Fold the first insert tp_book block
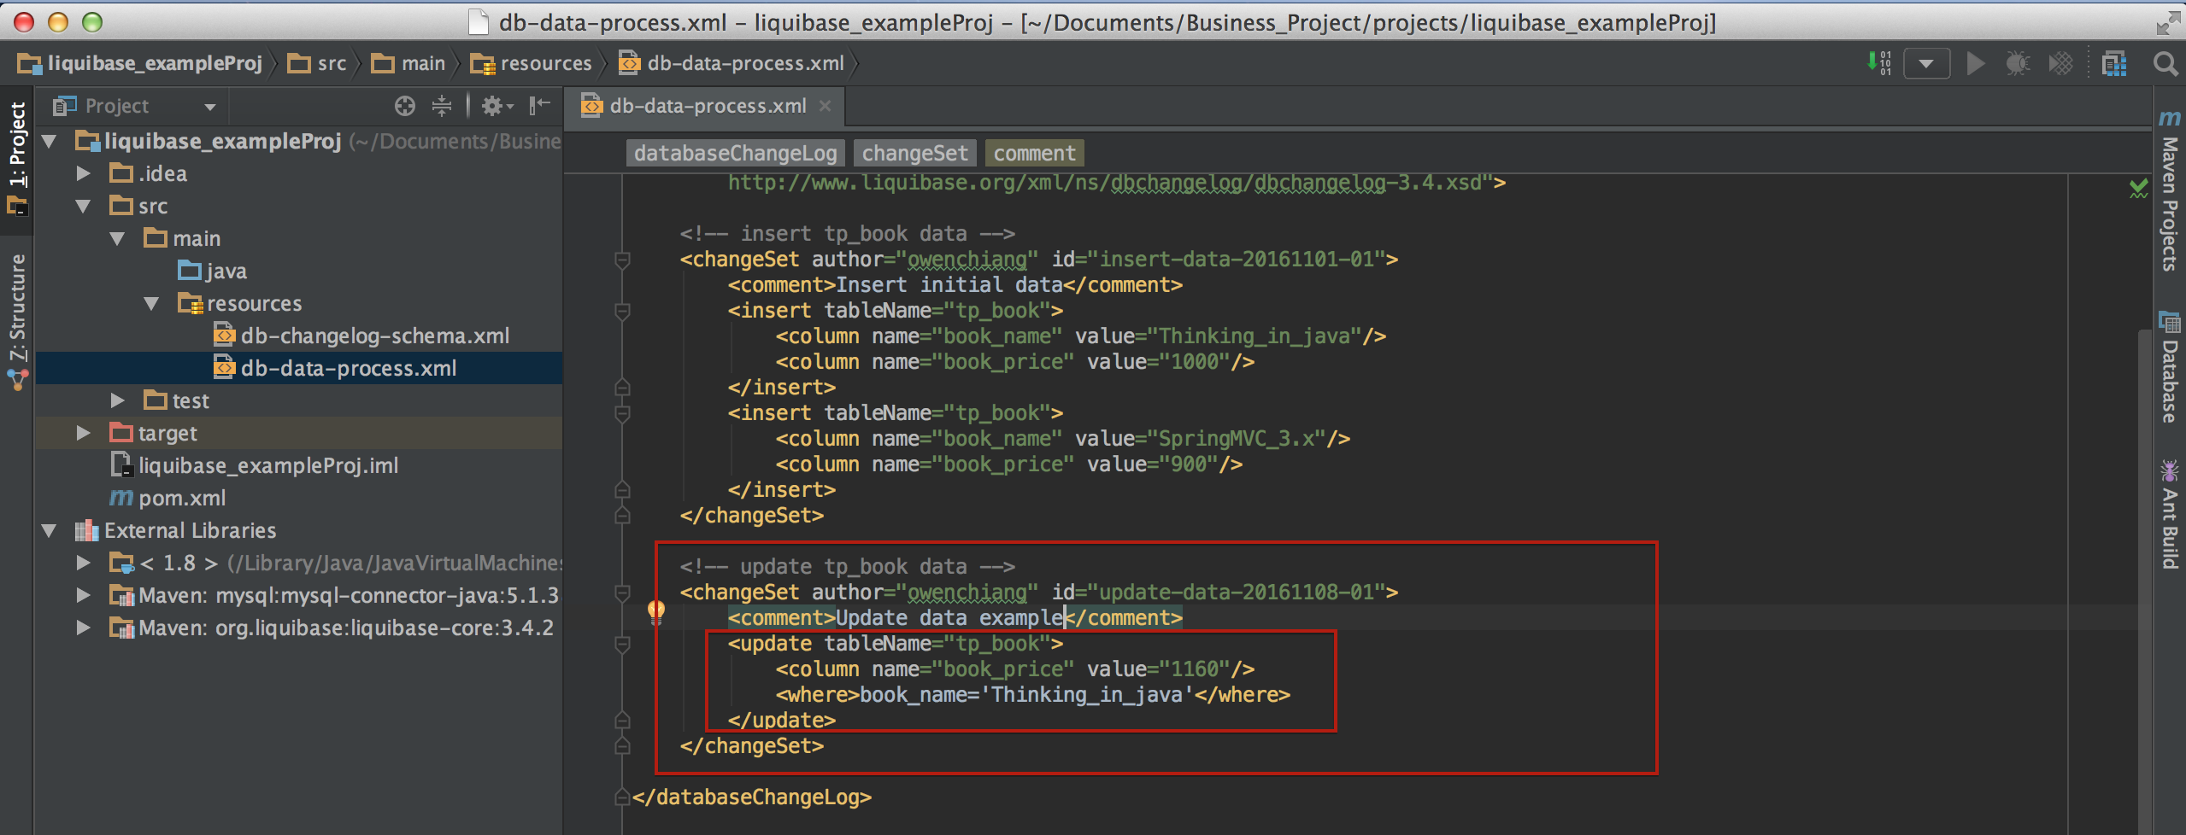 (x=622, y=310)
